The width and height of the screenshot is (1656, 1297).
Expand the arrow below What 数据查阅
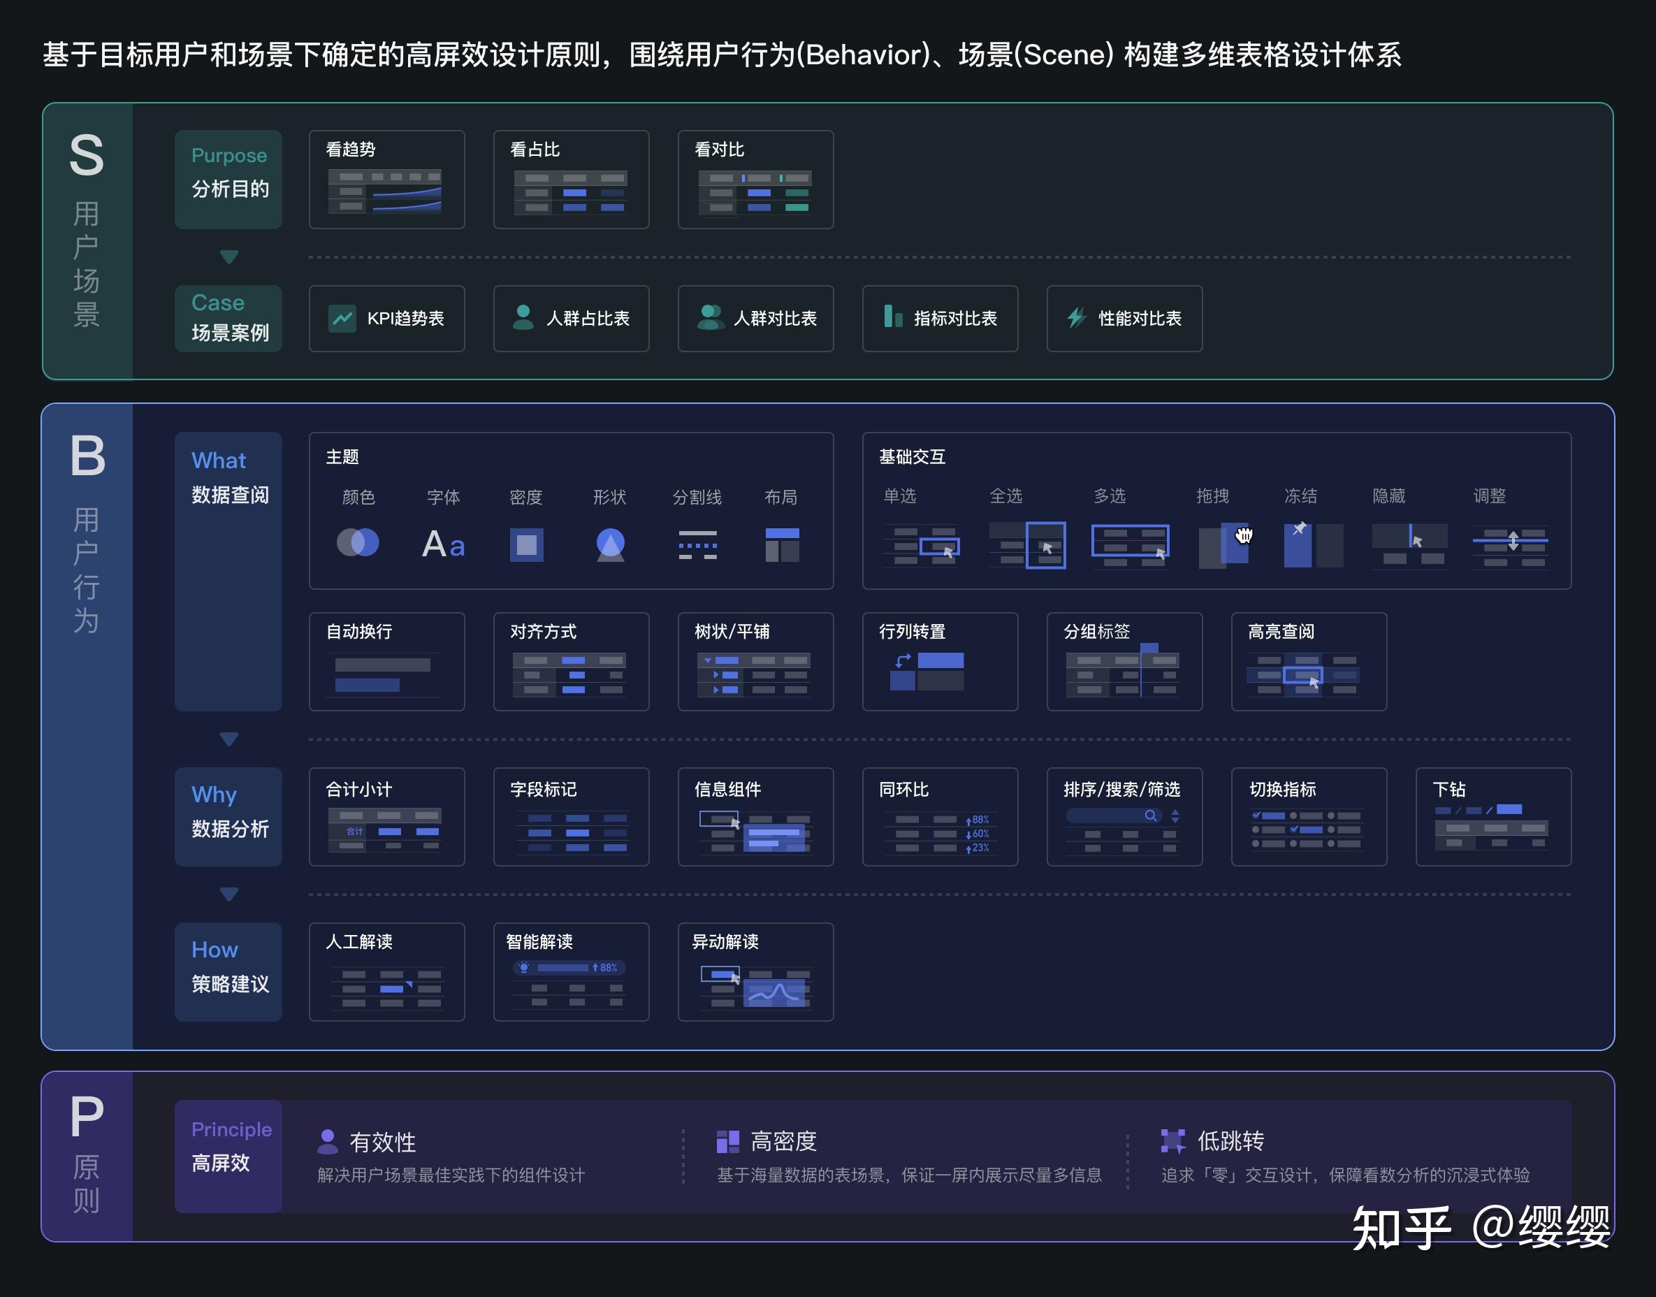(228, 739)
